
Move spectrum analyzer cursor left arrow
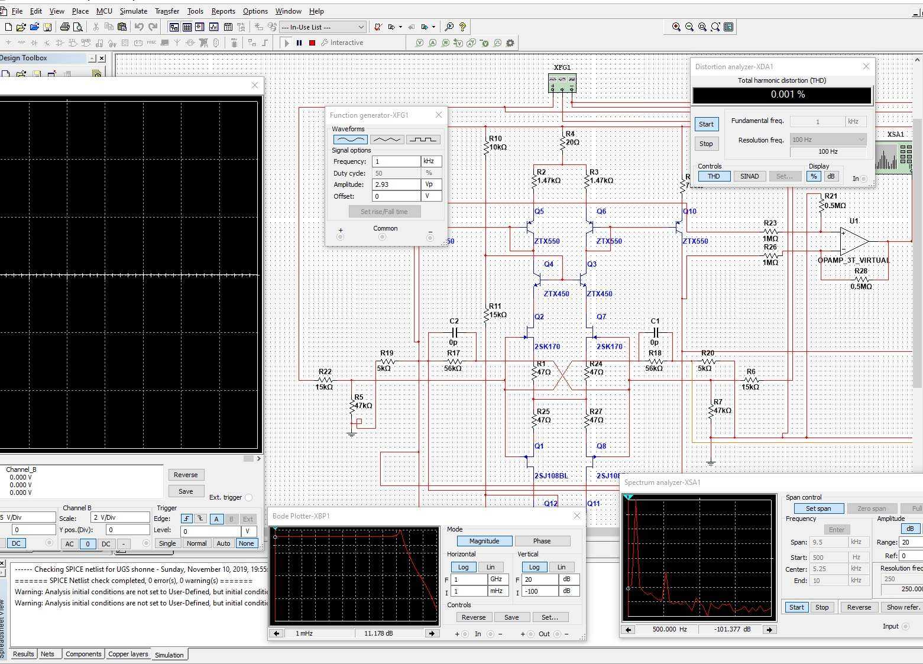point(629,630)
